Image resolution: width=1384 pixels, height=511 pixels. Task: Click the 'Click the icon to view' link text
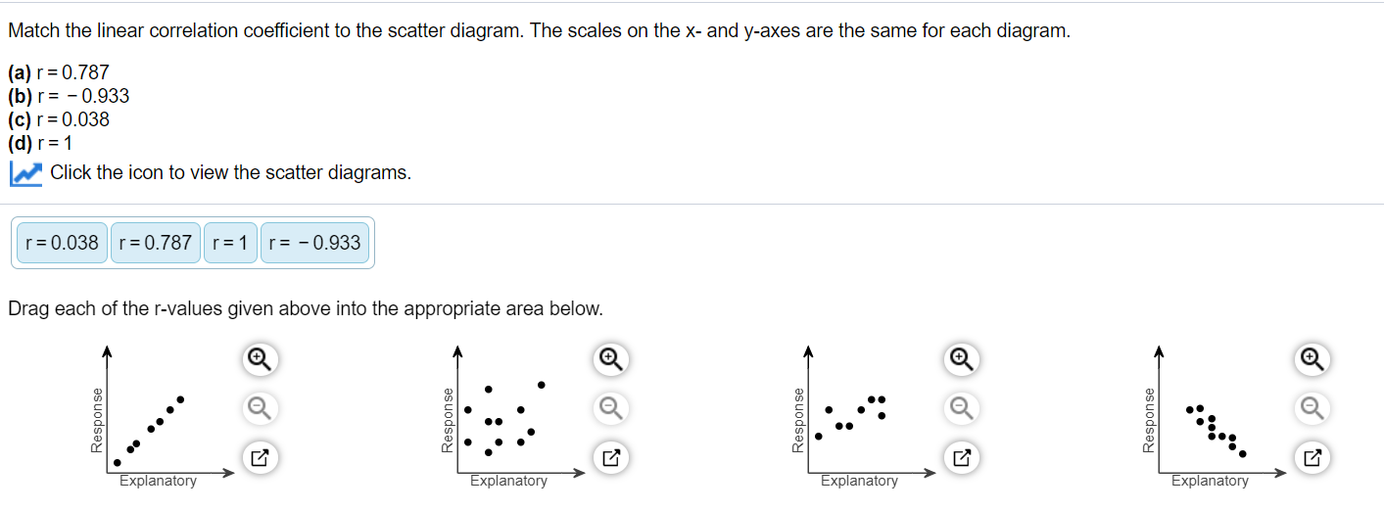coord(230,173)
